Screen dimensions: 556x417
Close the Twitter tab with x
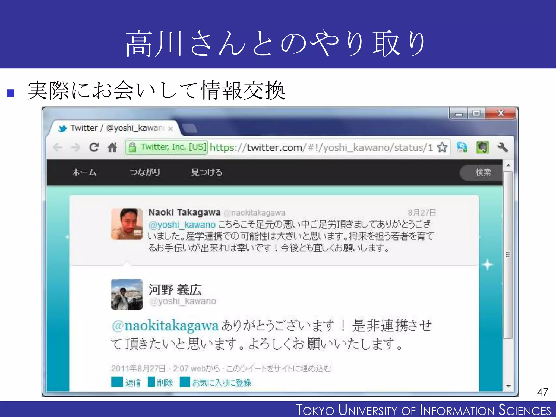coord(170,129)
